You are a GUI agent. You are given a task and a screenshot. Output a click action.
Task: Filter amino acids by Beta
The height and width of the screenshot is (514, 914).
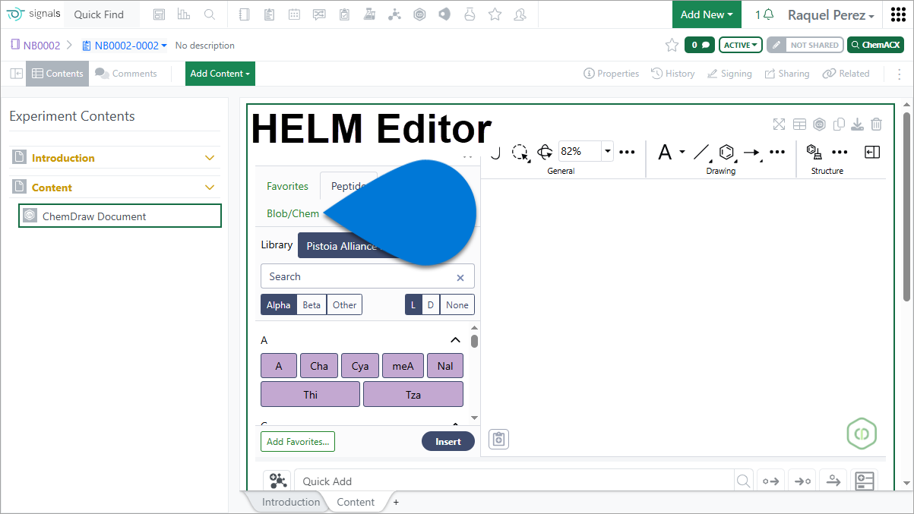coord(312,304)
